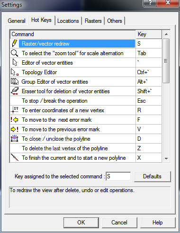This screenshot has width=180, height=233.
Task: Click the previous error mark arrow icon
Action: 14,129
